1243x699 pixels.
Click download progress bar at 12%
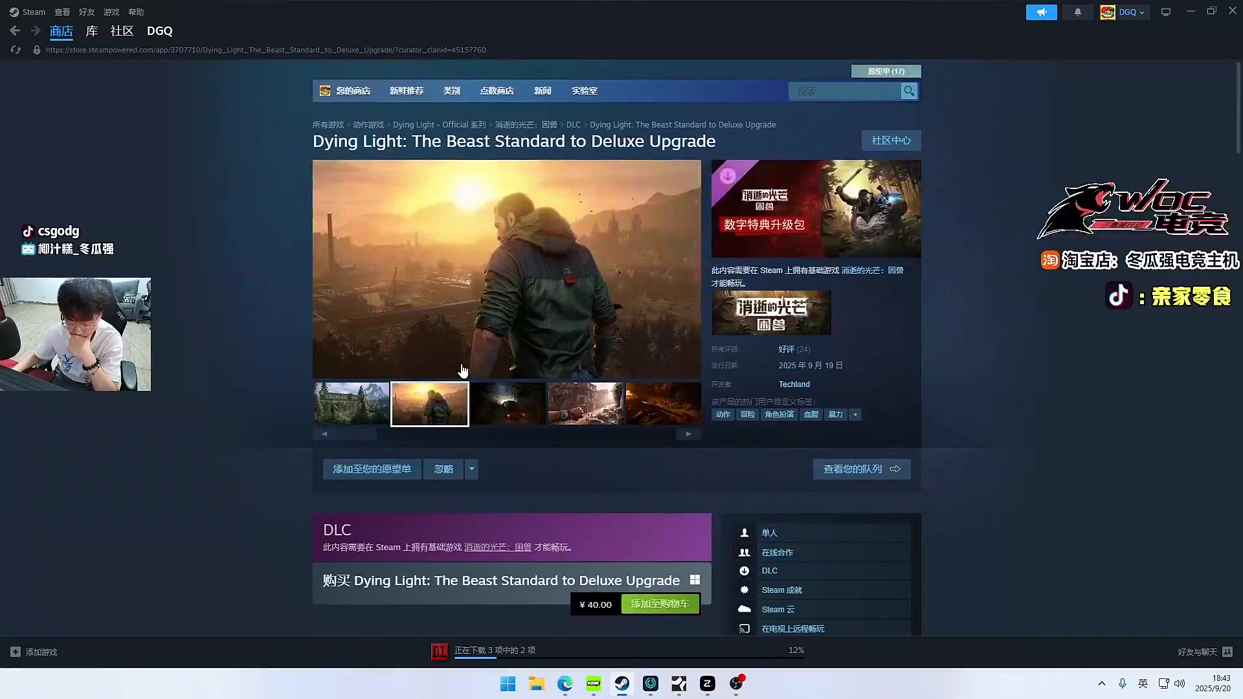click(x=629, y=658)
